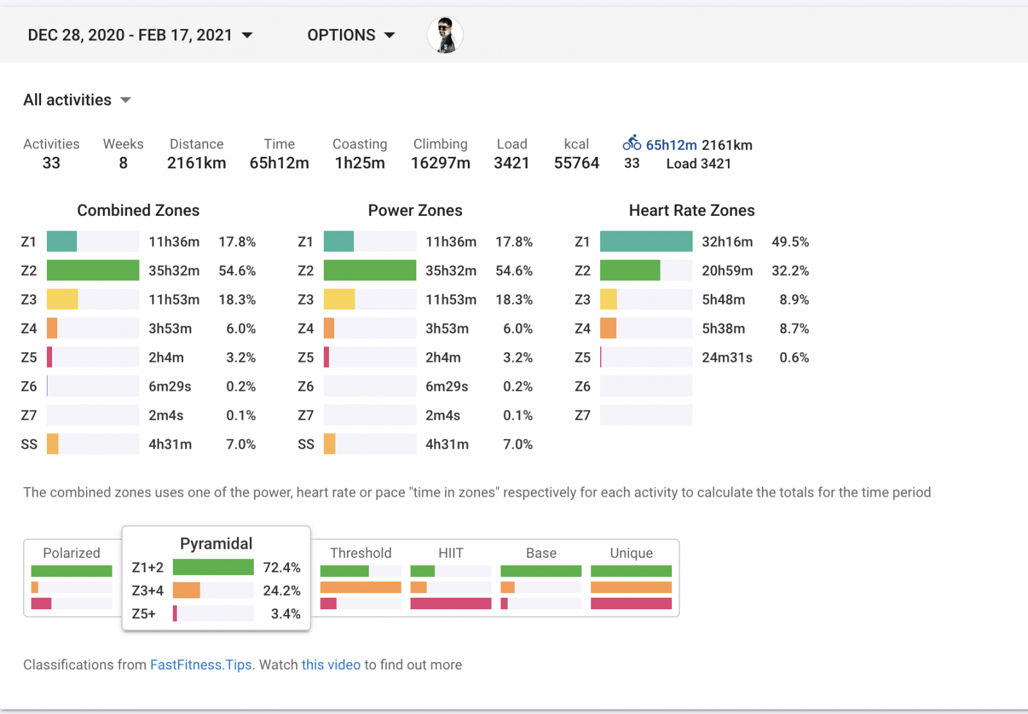Open the date range dropdown
Screen dimensions: 1028x714
click(x=139, y=35)
